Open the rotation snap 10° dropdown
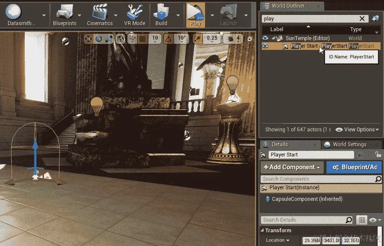 tap(182, 39)
